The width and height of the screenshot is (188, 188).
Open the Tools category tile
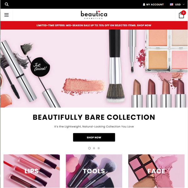pyautogui.click(x=94, y=171)
